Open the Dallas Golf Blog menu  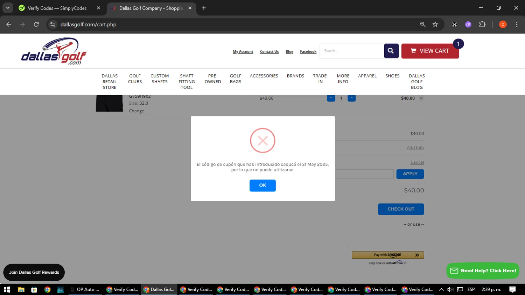pyautogui.click(x=417, y=82)
